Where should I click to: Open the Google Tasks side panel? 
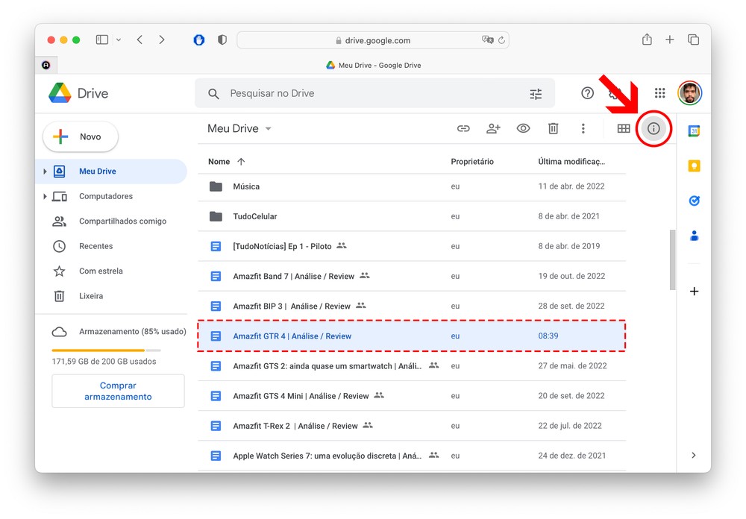pos(694,201)
